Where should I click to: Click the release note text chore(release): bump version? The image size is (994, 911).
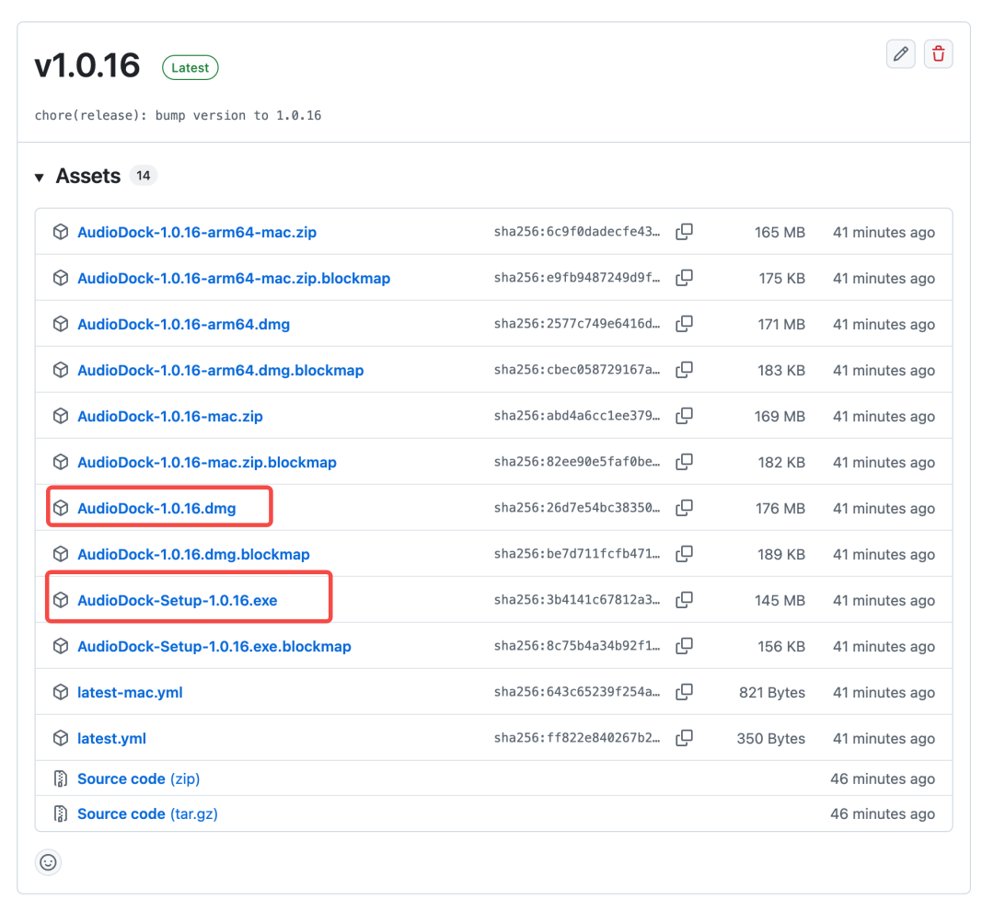(x=178, y=115)
